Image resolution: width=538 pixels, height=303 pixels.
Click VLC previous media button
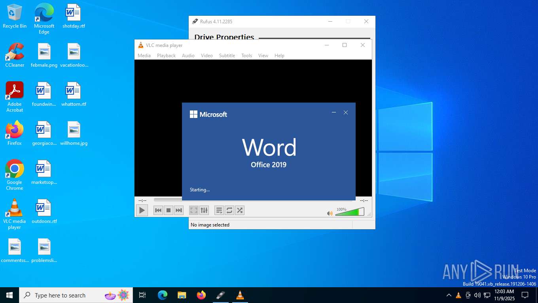[158, 210]
